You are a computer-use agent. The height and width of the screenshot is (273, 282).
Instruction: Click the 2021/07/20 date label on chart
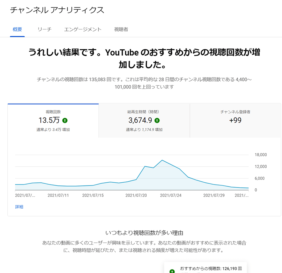[136, 195]
